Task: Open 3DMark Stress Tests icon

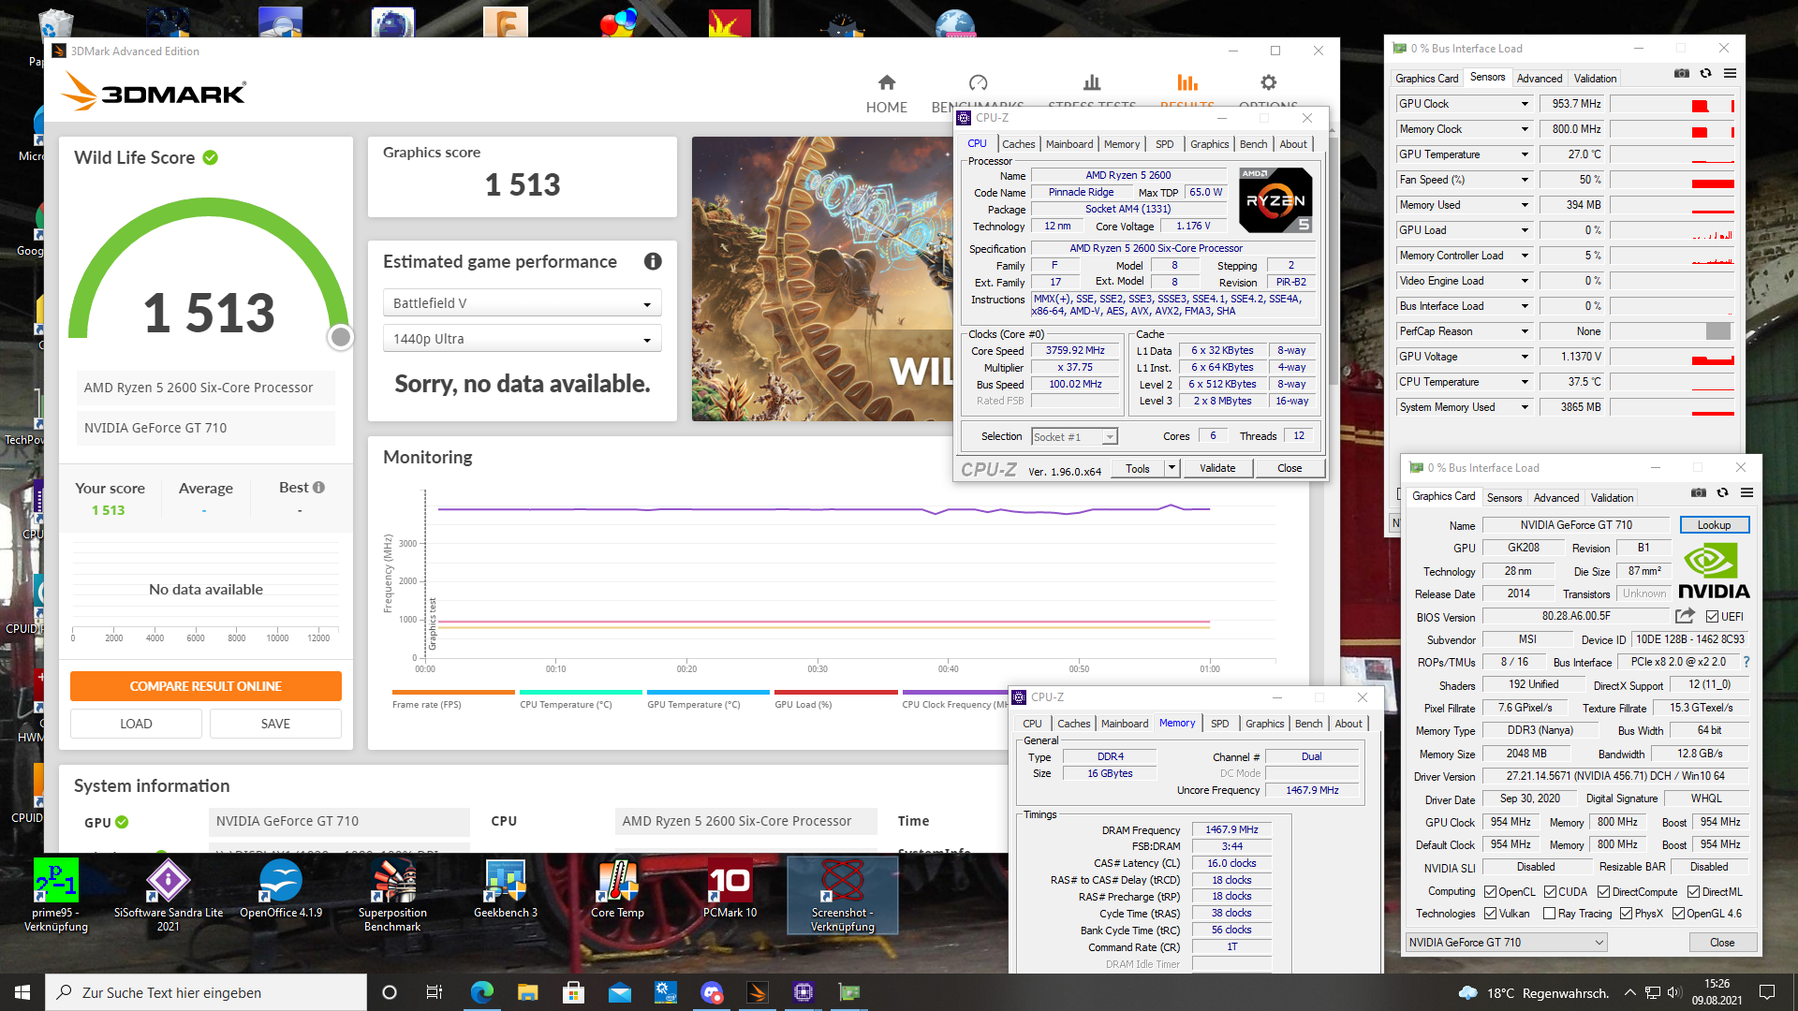Action: click(x=1092, y=82)
